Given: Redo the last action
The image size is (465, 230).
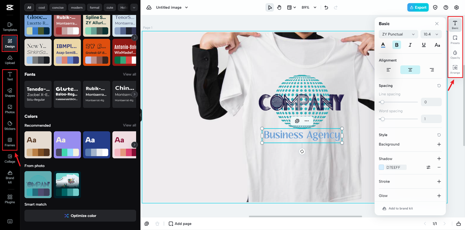Looking at the screenshot, I should click(336, 7).
